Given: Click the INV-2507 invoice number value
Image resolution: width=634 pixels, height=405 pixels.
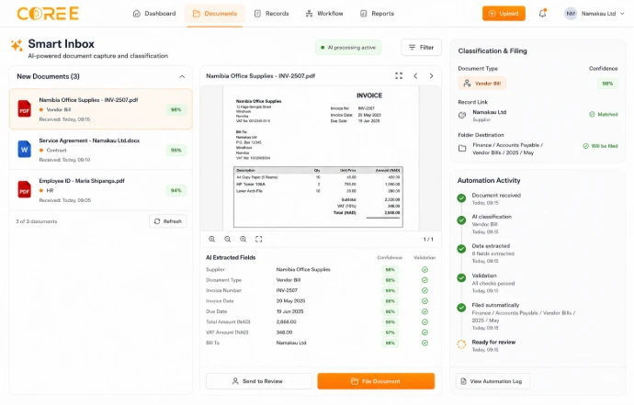Looking at the screenshot, I should click(x=287, y=290).
